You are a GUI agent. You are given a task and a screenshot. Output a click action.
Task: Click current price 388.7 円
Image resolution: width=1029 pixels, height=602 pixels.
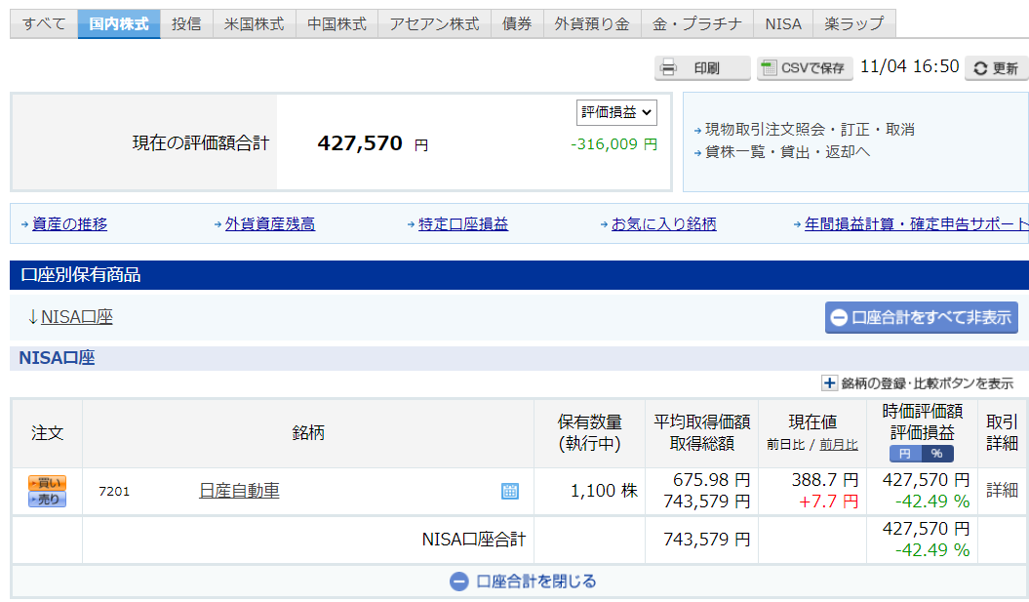click(x=825, y=480)
